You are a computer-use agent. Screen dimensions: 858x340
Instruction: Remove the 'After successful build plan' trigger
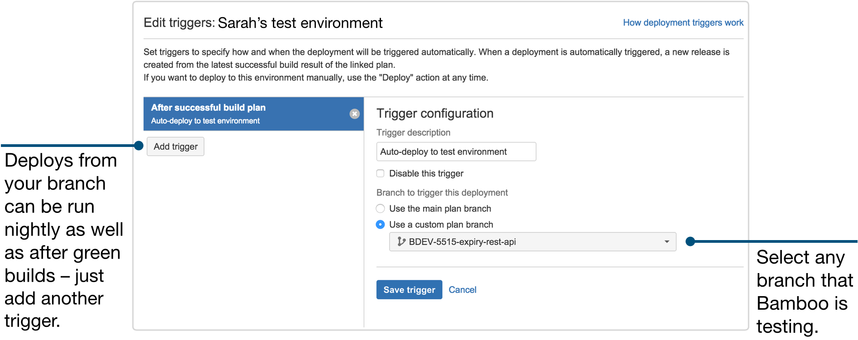coord(354,114)
